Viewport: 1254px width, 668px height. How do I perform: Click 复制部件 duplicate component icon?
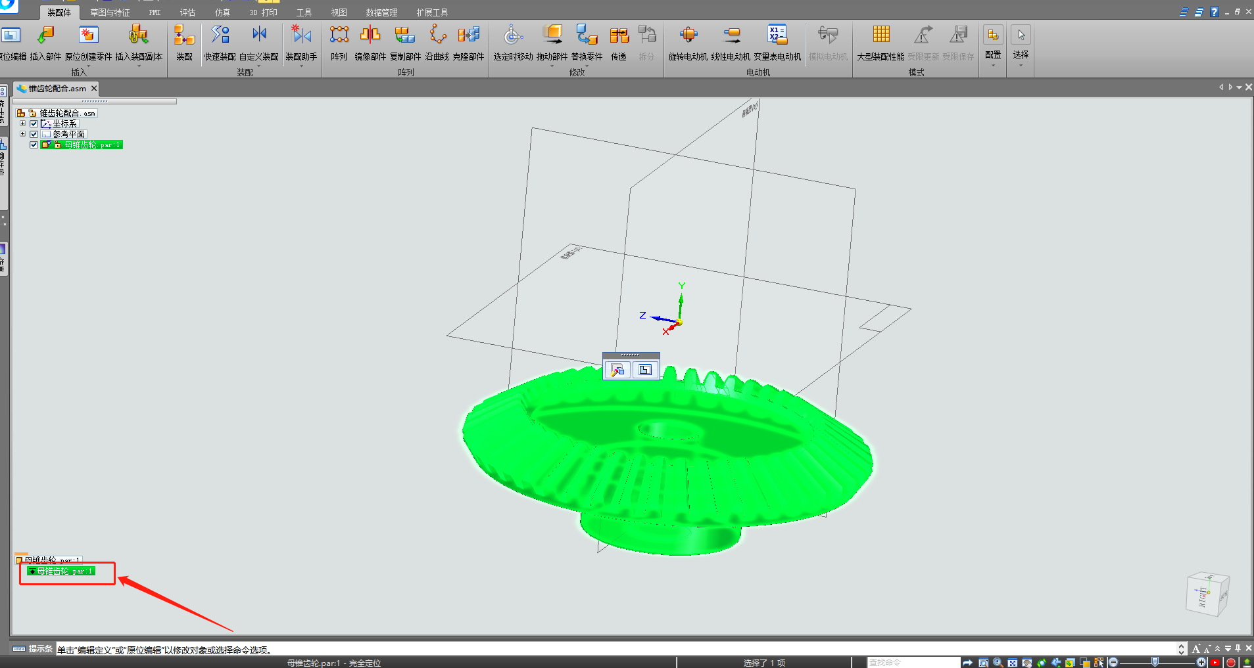pos(405,35)
